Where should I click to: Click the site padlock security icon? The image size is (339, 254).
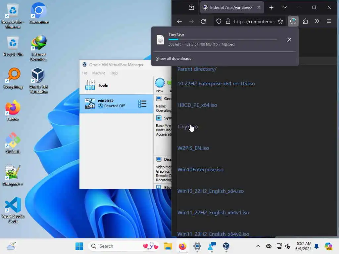(228, 21)
